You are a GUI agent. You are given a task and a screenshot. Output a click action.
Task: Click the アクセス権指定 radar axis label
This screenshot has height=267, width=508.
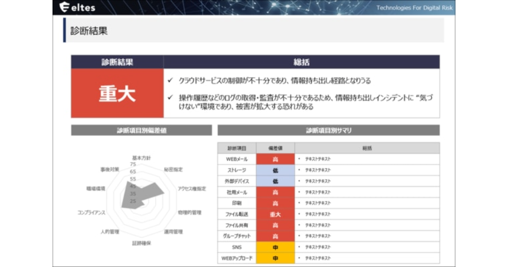point(191,189)
